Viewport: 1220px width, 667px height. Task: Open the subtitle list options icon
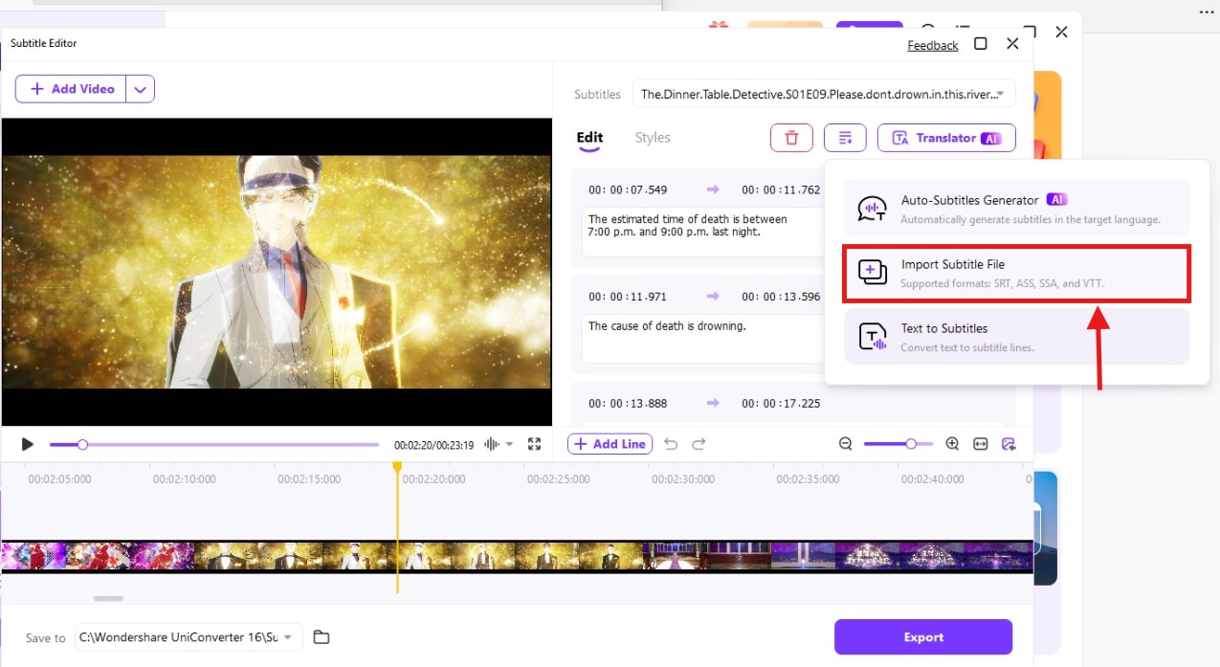pos(845,138)
